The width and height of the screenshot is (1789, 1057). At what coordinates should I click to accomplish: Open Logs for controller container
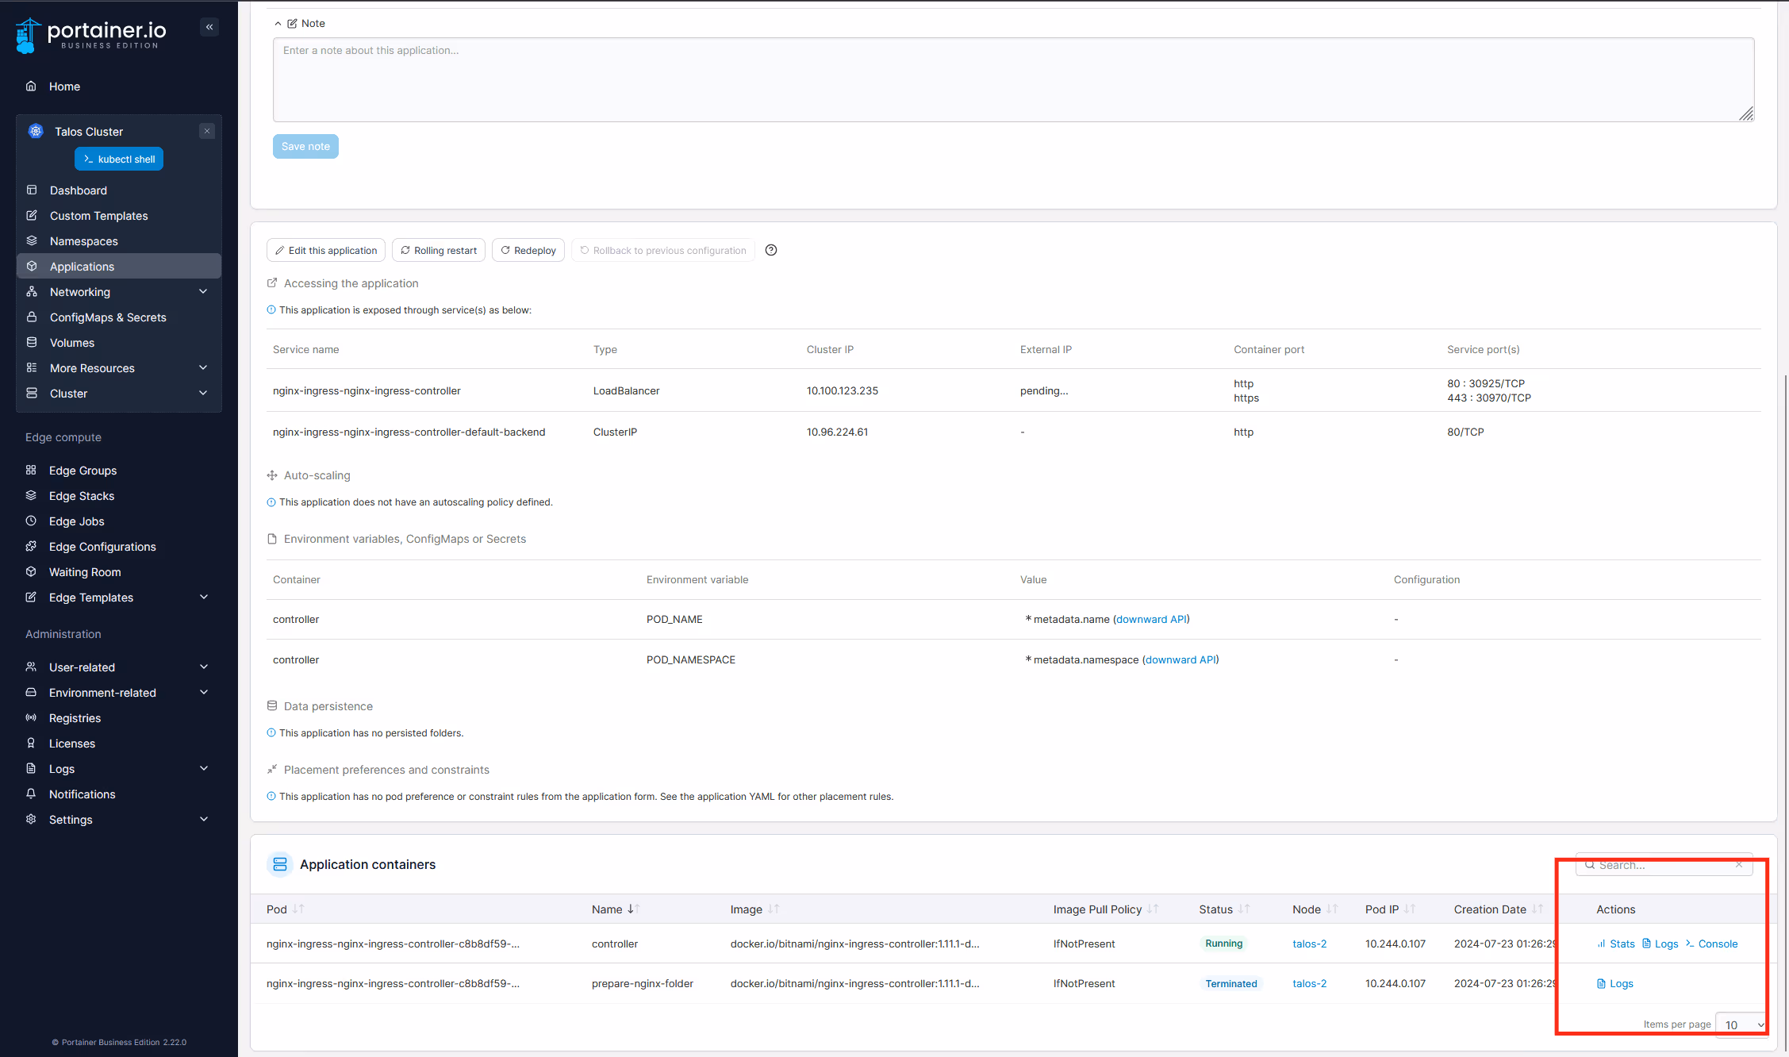[x=1660, y=944]
